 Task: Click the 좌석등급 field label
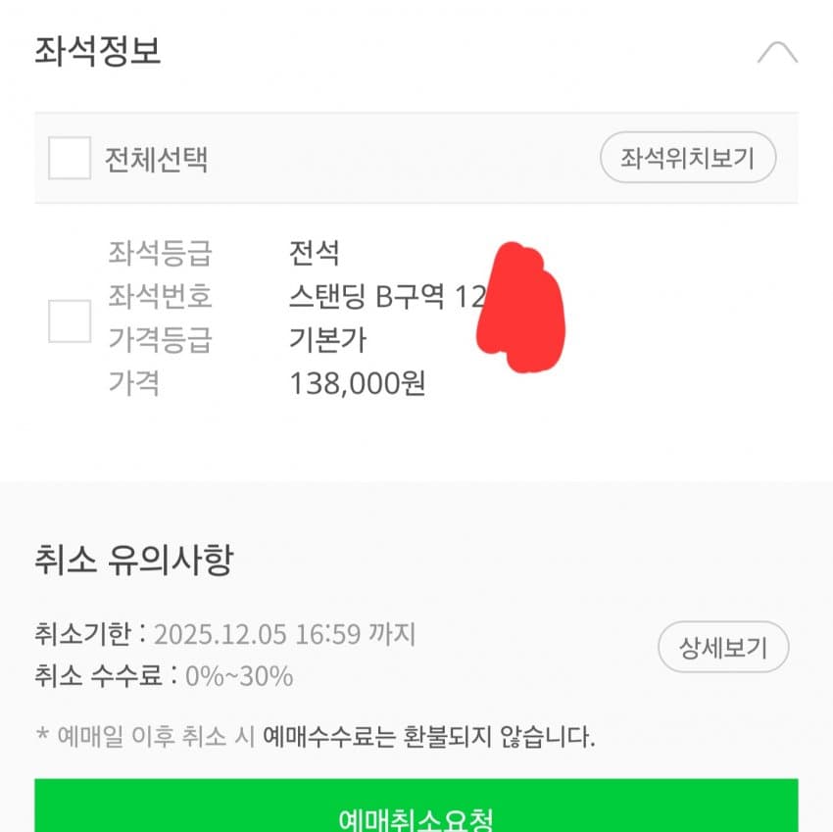pyautogui.click(x=160, y=254)
